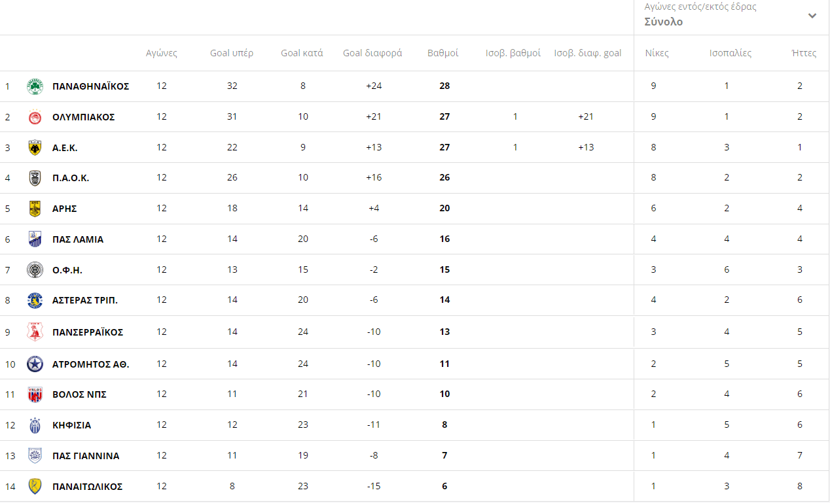The image size is (830, 503).
Task: Click the ΑΡΗΣ club crest
Action: 35,209
